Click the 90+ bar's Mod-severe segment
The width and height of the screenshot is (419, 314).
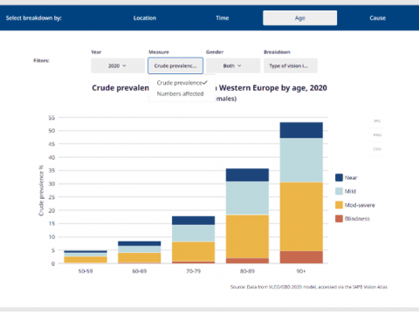click(301, 216)
